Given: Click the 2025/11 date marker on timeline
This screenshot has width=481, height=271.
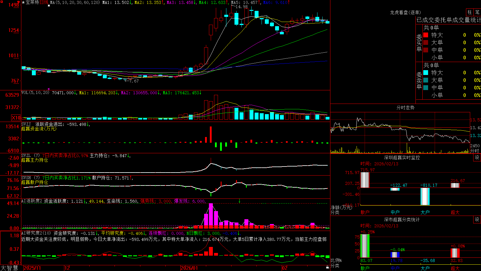Looking at the screenshot, I should click(x=32, y=268).
